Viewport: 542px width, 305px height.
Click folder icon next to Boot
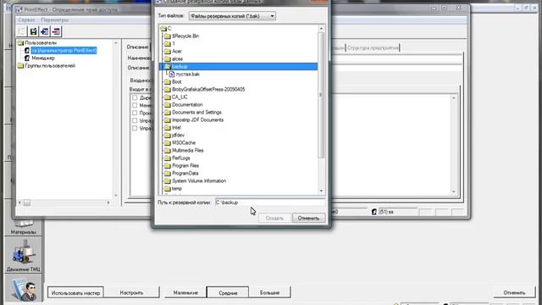[x=168, y=81]
